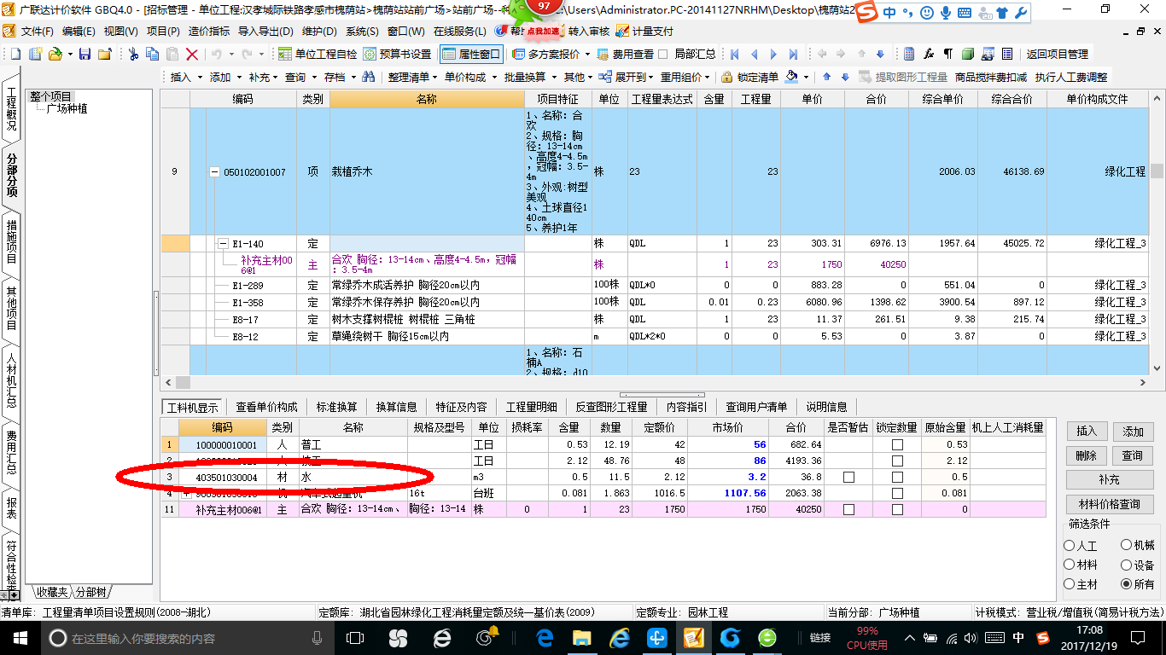Switch to 工程量明细 tab
Image resolution: width=1166 pixels, height=655 pixels.
531,407
